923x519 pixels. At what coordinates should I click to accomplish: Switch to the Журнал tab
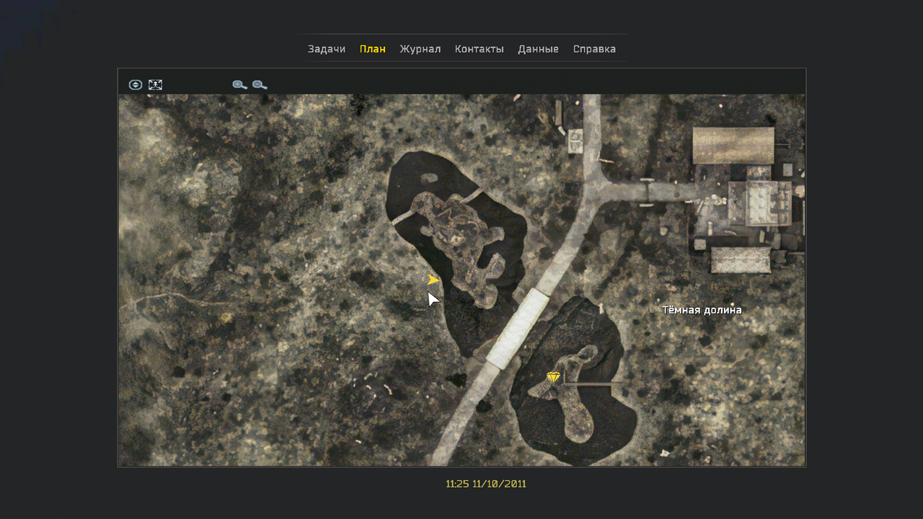coord(420,49)
